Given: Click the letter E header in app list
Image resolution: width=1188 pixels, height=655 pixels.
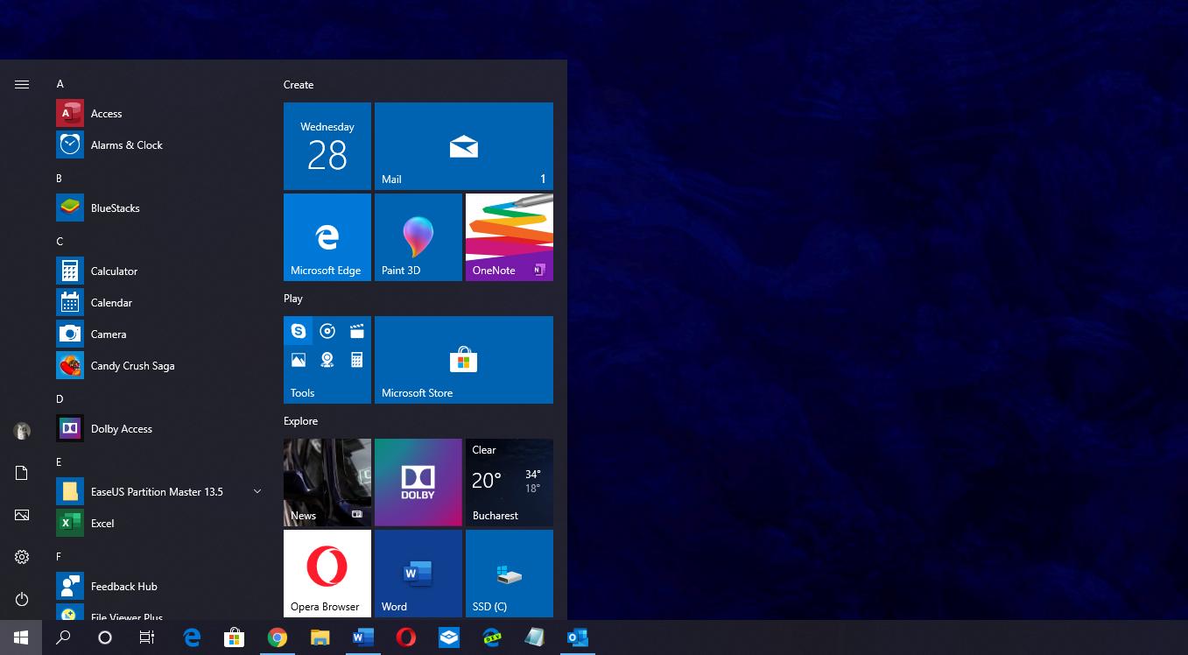Looking at the screenshot, I should coord(59,462).
